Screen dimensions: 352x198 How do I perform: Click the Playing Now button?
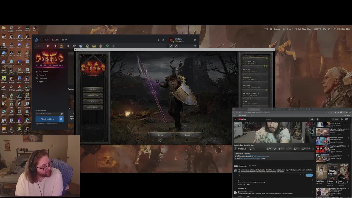47,119
